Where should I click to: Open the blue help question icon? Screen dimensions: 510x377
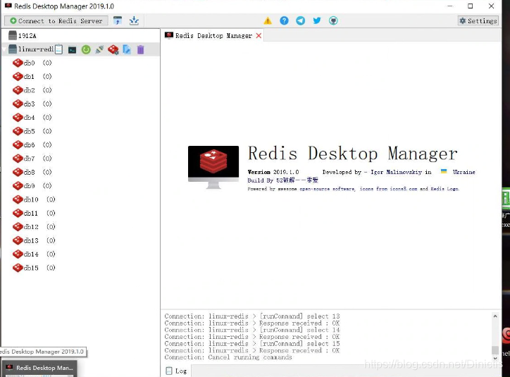[284, 21]
